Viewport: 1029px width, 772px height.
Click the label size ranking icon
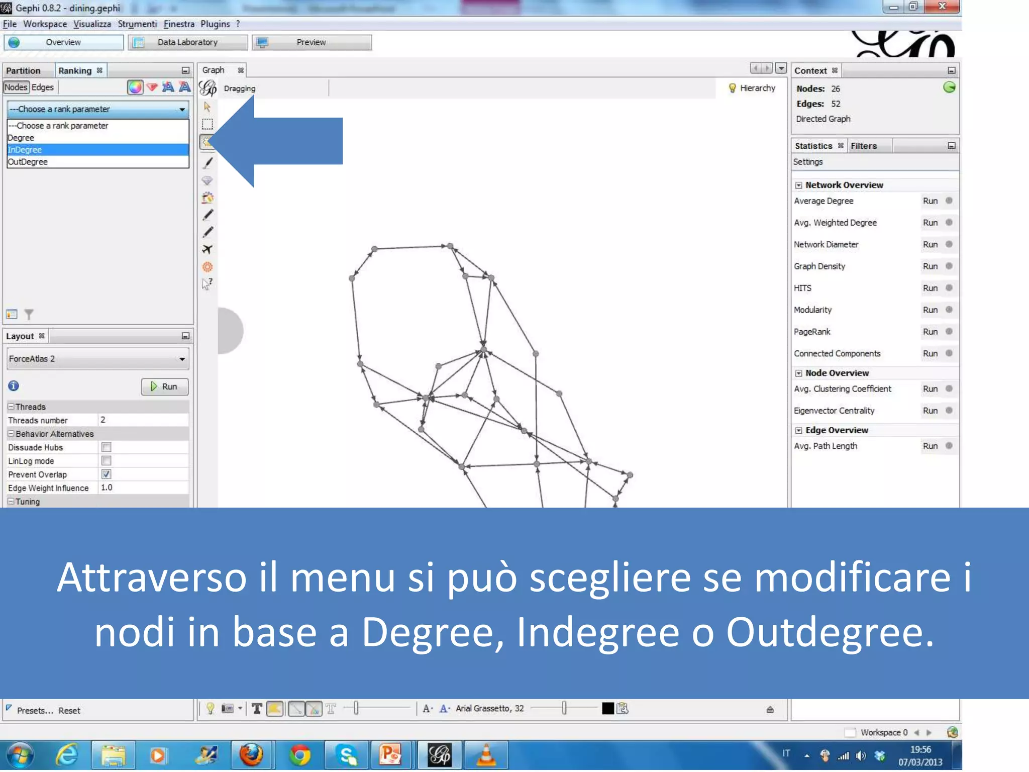tap(184, 87)
